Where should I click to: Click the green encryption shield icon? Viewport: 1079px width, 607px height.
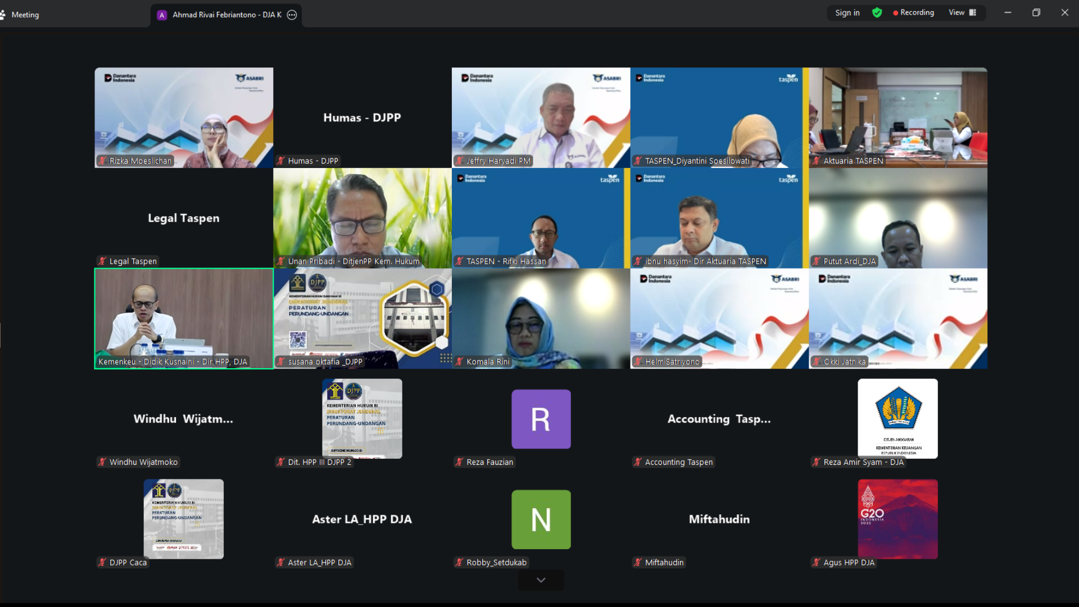[x=877, y=12]
